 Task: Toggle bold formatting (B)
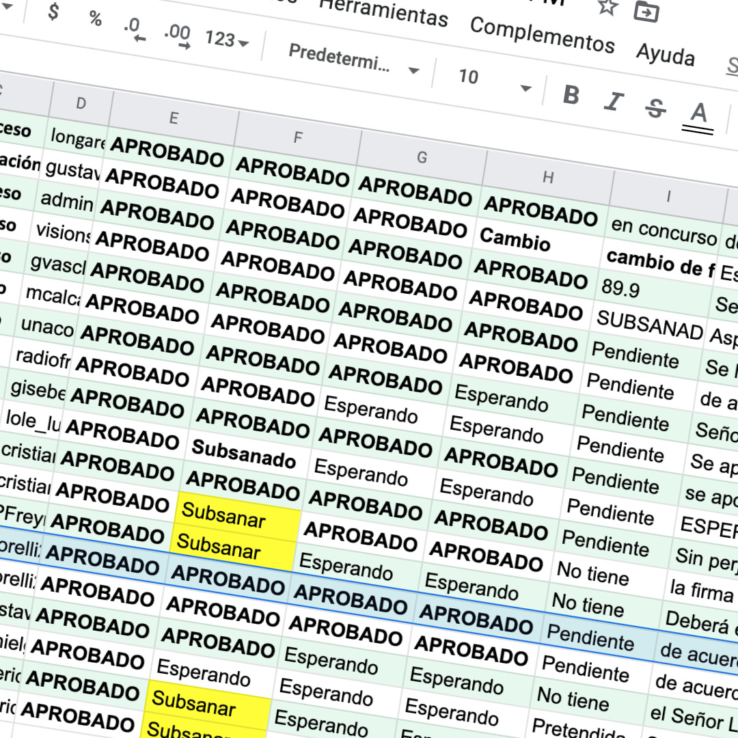click(x=571, y=96)
